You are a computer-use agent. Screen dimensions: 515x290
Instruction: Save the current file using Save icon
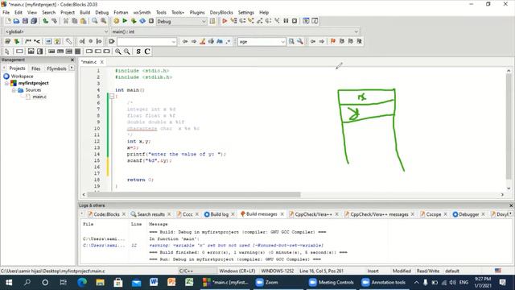[25, 21]
